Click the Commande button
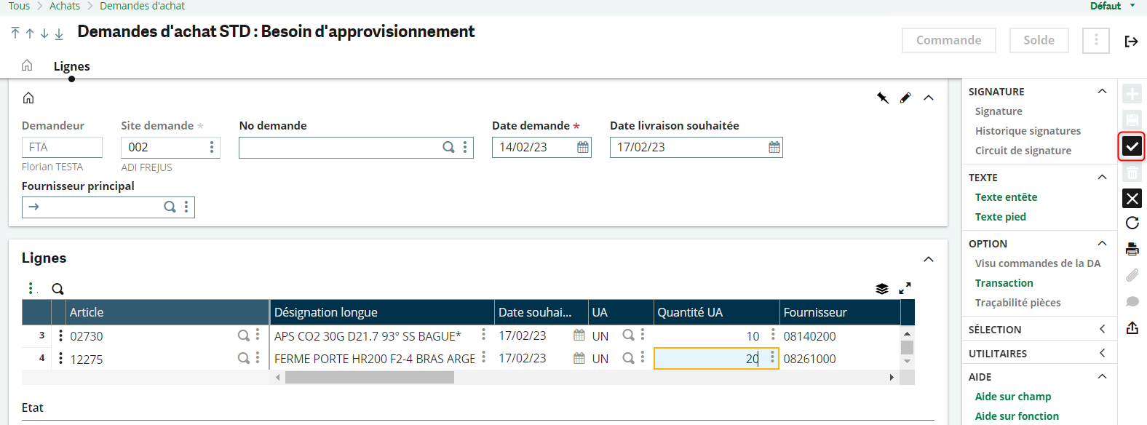The height and width of the screenshot is (425, 1147). point(948,41)
